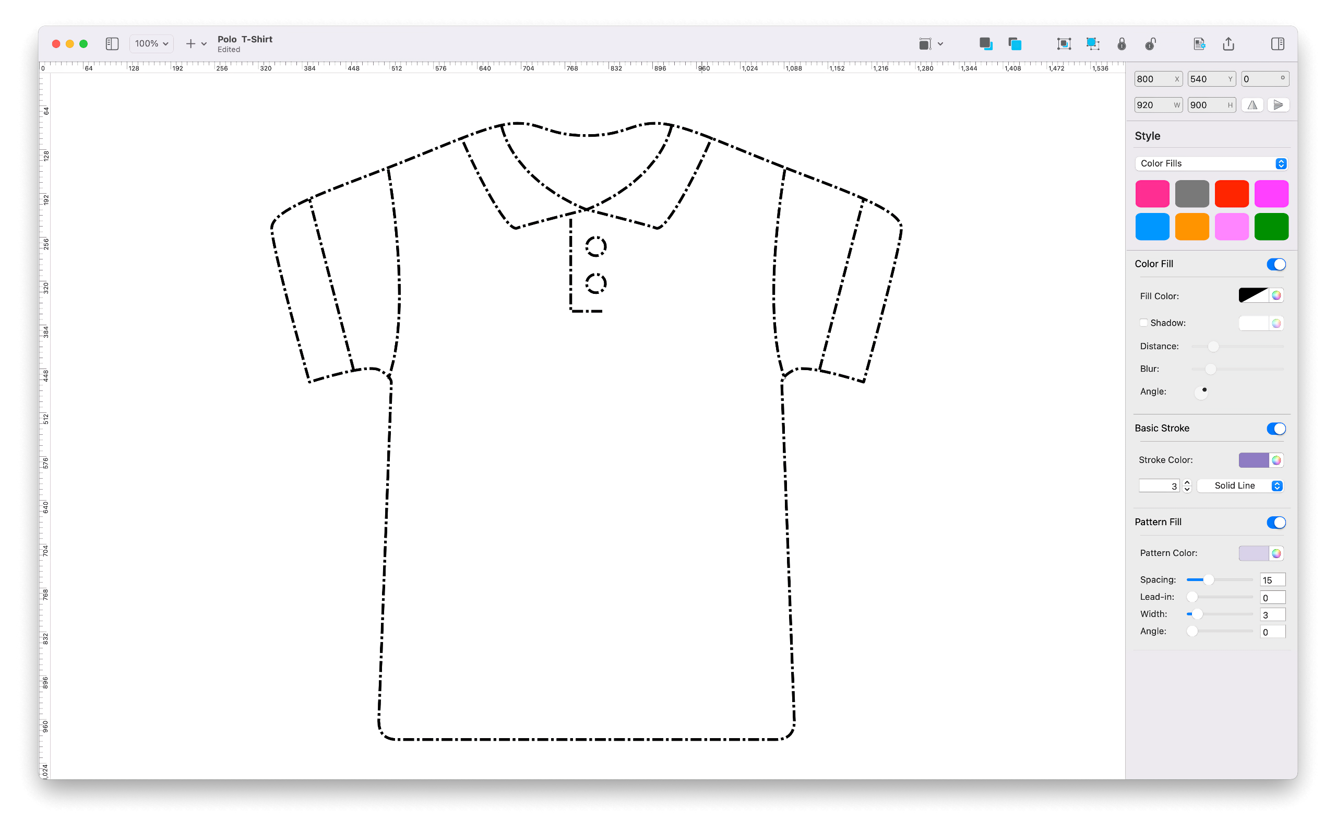Screen dimensions: 1336x830
Task: Click the pattern Lead-in slider
Action: (1220, 597)
